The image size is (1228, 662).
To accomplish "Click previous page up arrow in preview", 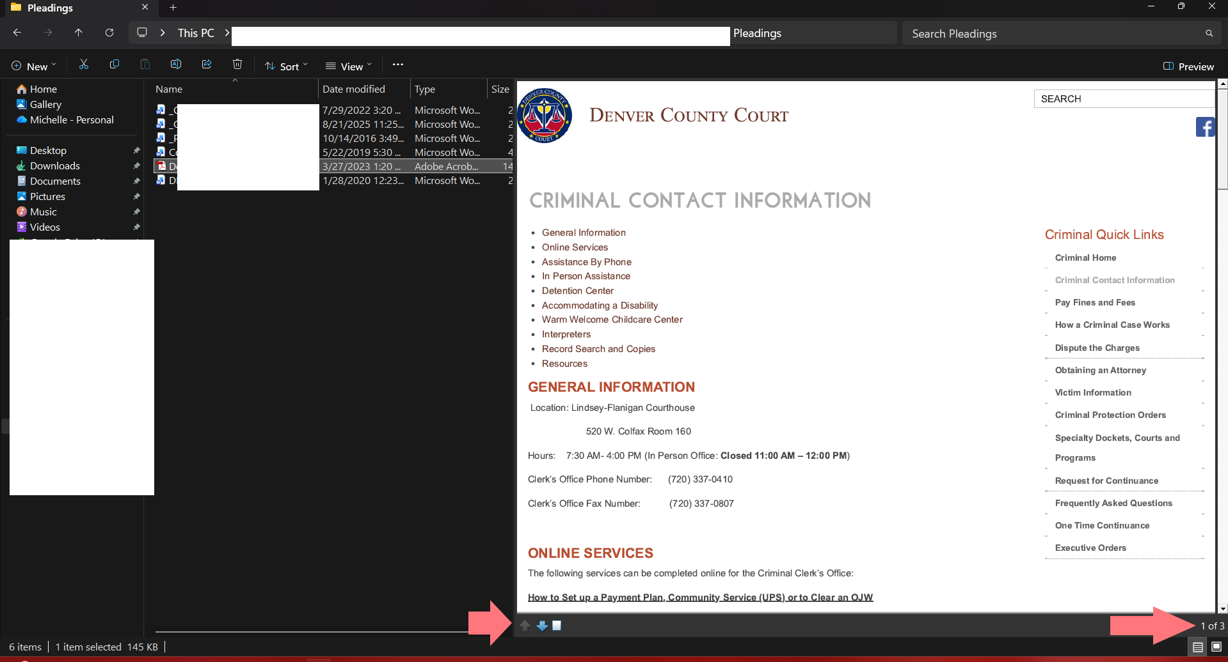I will 525,626.
